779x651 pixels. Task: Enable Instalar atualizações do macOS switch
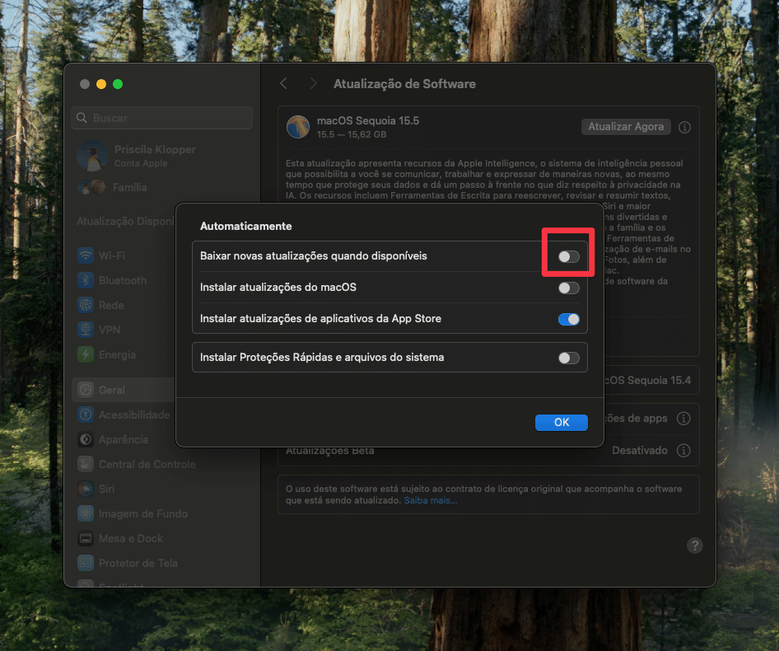(569, 288)
